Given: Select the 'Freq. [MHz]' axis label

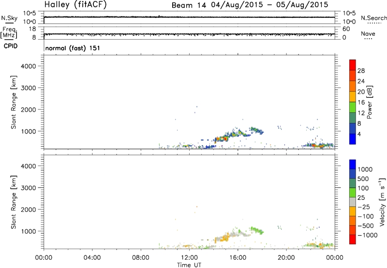Looking at the screenshot, I should pyautogui.click(x=9, y=32).
